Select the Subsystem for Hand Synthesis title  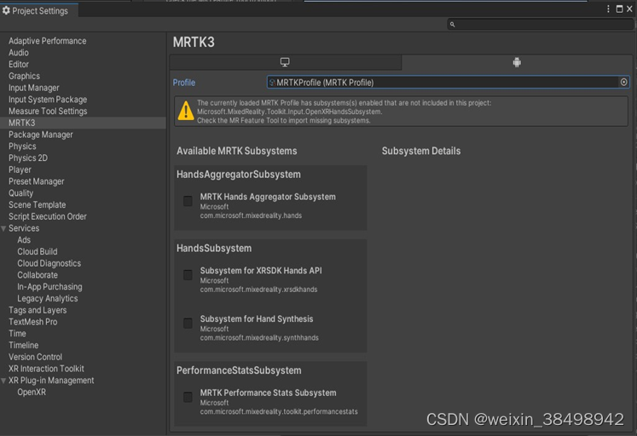[257, 319]
